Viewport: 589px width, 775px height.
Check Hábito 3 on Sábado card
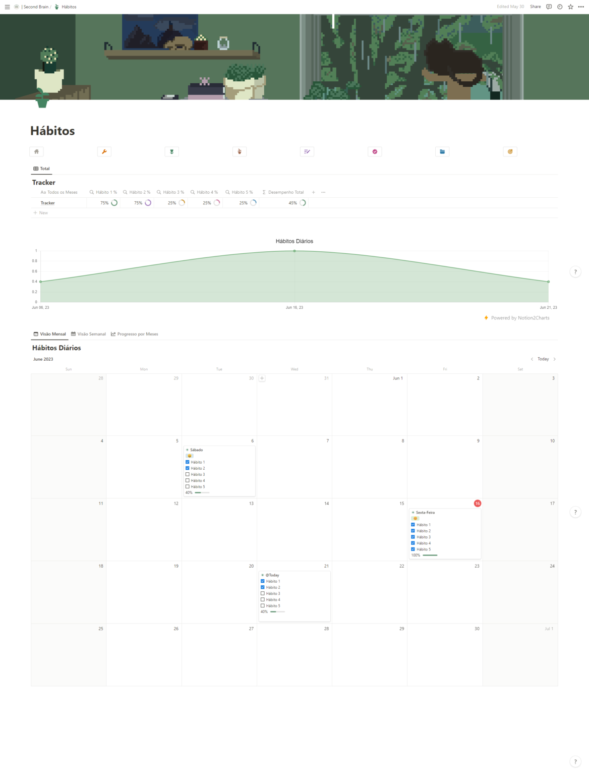(x=188, y=474)
